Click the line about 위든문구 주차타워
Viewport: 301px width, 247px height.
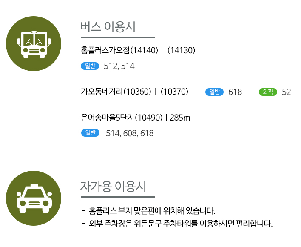[x=177, y=224]
